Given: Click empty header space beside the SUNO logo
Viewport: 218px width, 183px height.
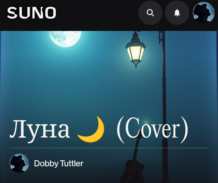Looking at the screenshot, I should 97,13.
